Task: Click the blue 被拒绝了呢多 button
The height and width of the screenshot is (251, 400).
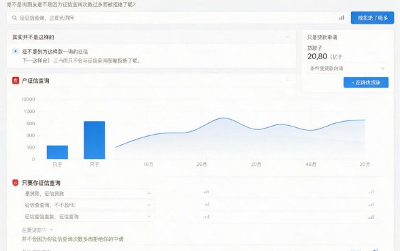Action: (373, 18)
